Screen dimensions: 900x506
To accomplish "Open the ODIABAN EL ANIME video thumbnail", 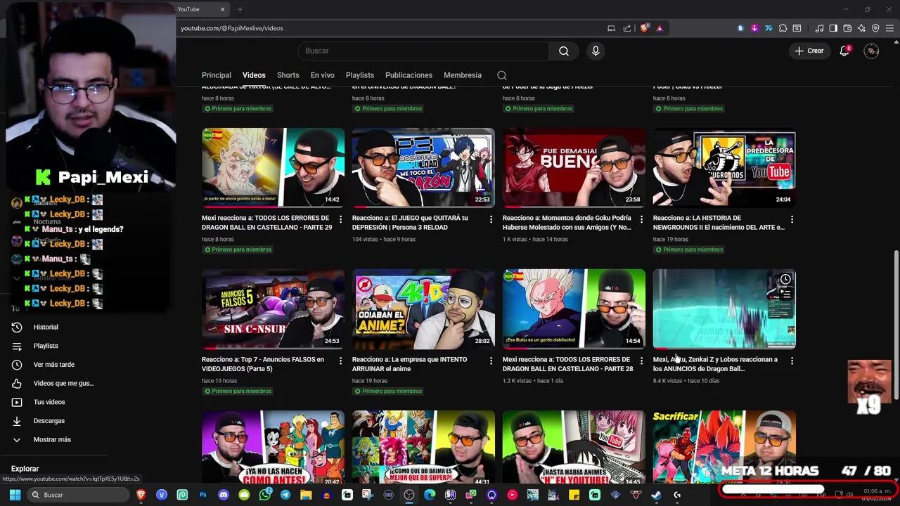I will tap(423, 309).
